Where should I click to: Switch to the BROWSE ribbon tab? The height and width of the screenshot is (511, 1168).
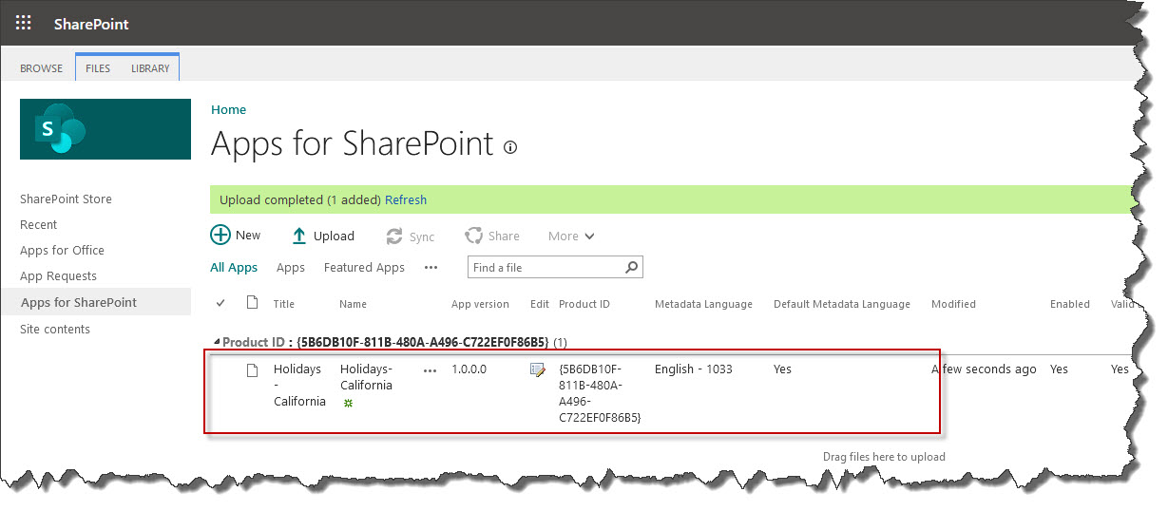[x=42, y=68]
